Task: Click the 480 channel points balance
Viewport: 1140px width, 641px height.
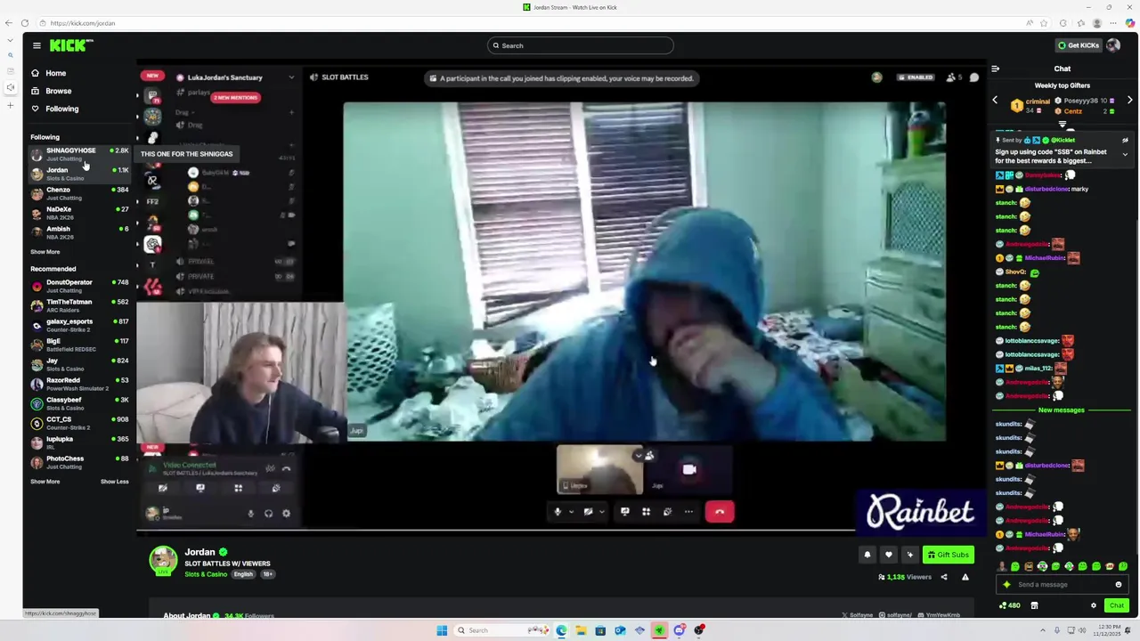Action: [x=1009, y=605]
